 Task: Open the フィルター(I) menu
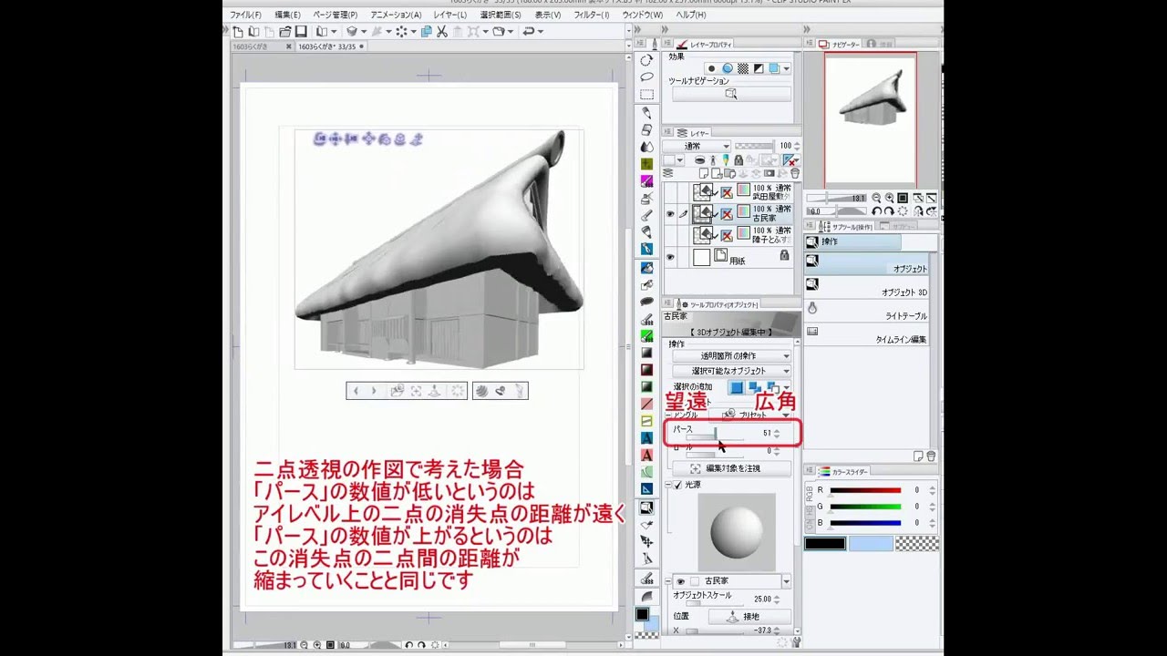click(592, 15)
